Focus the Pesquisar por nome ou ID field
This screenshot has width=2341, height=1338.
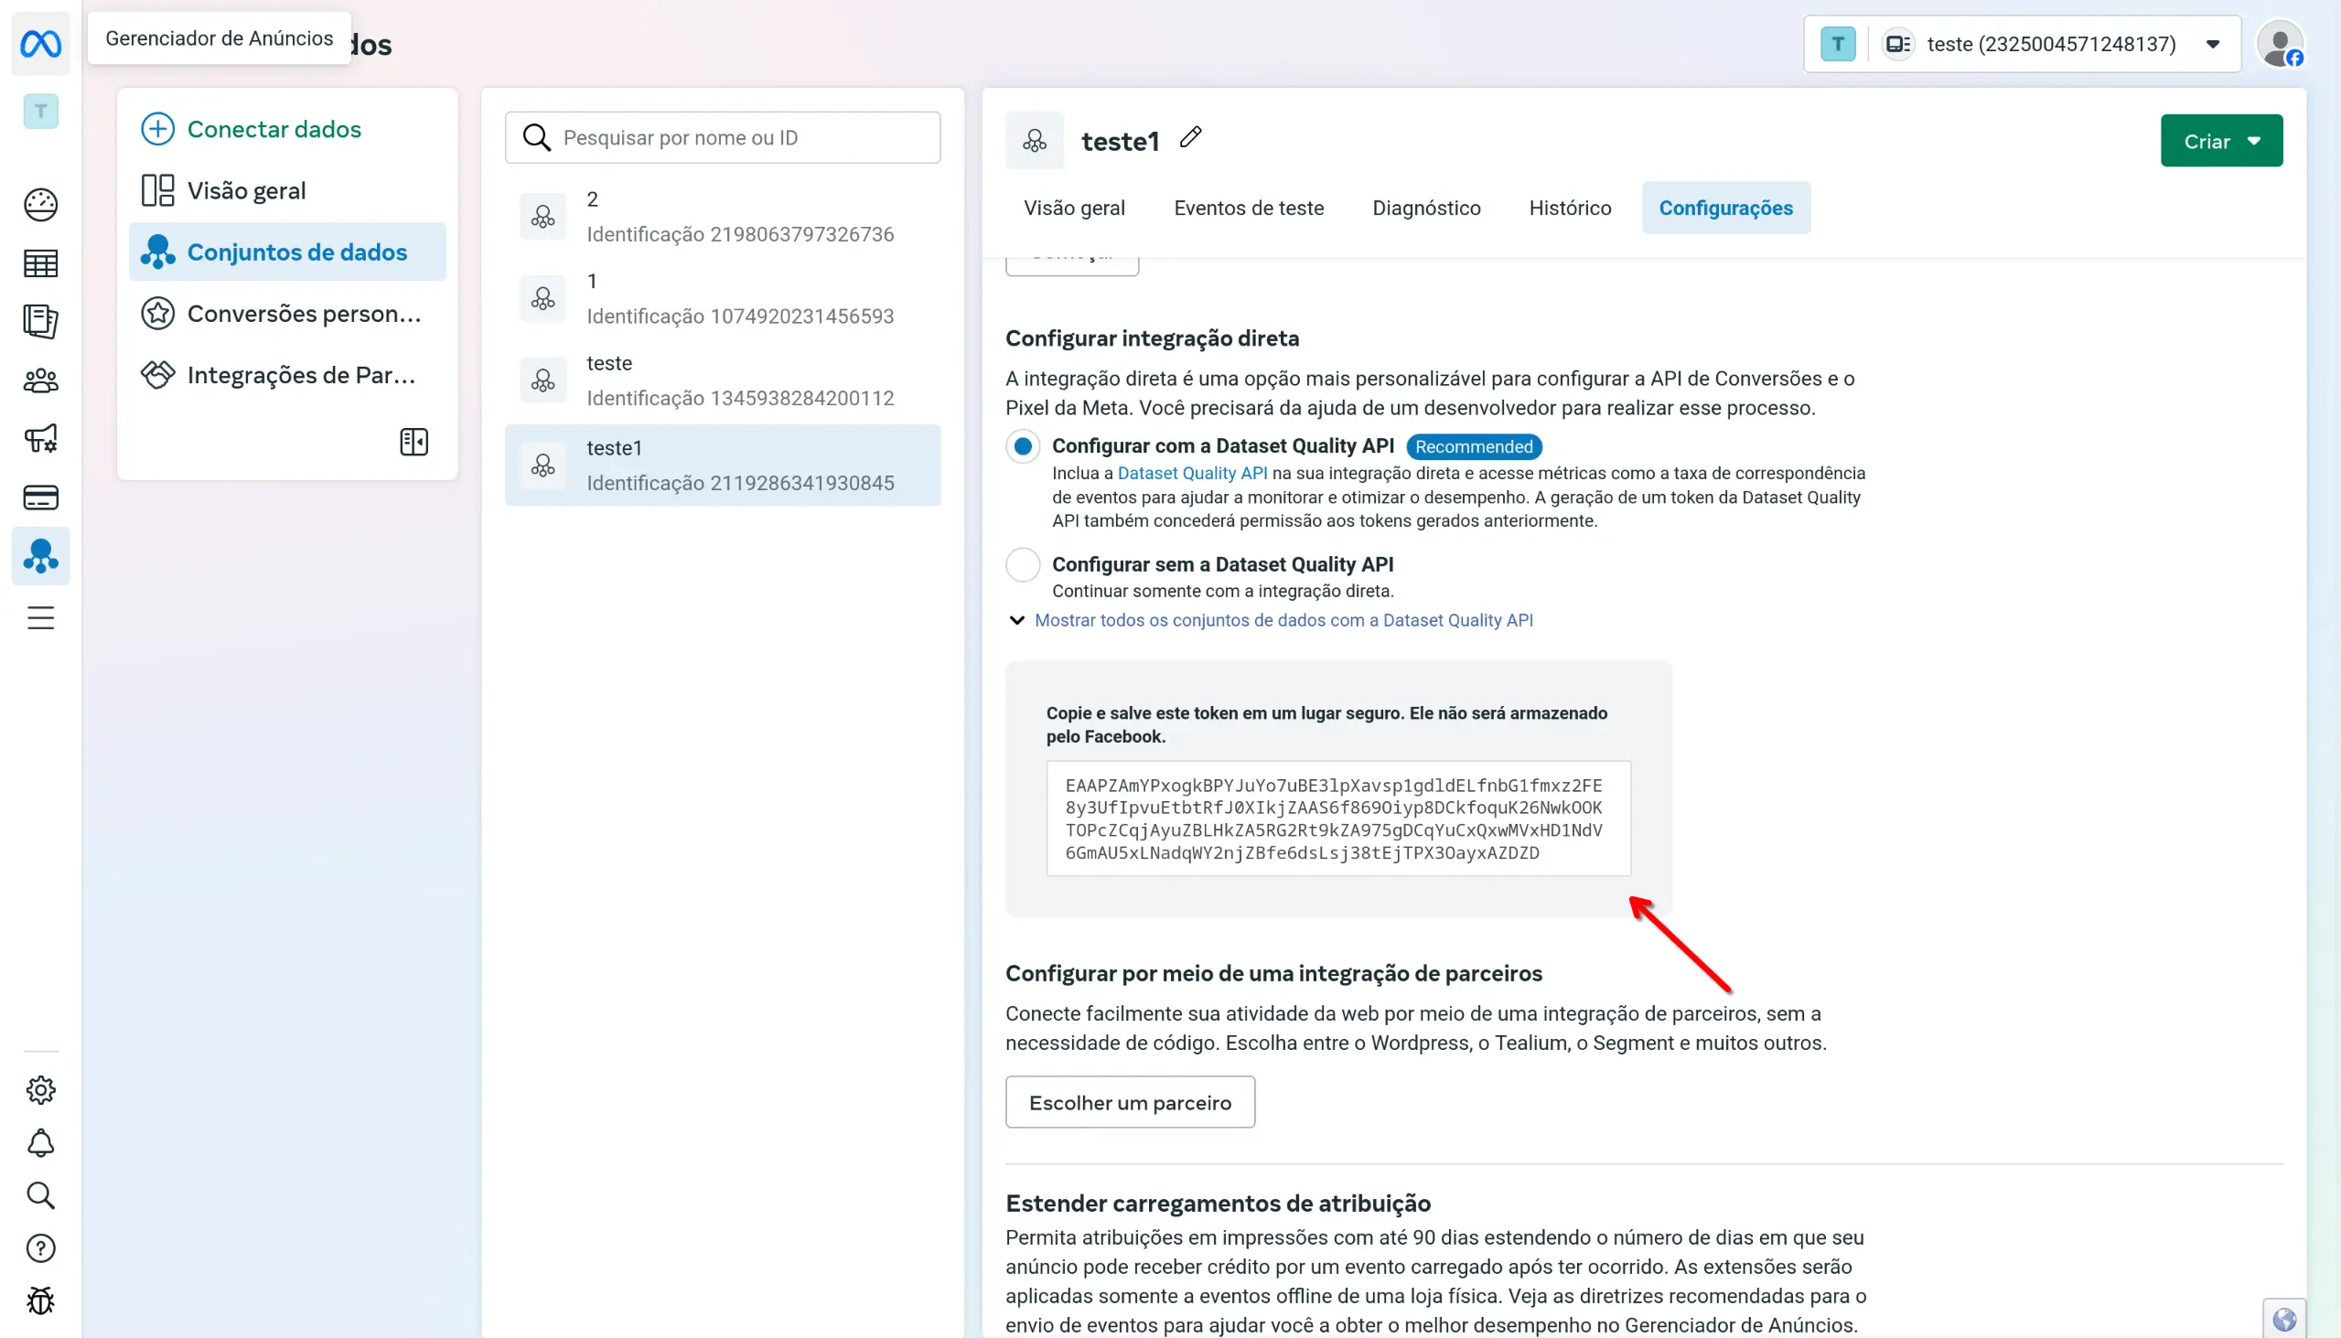pyautogui.click(x=723, y=137)
